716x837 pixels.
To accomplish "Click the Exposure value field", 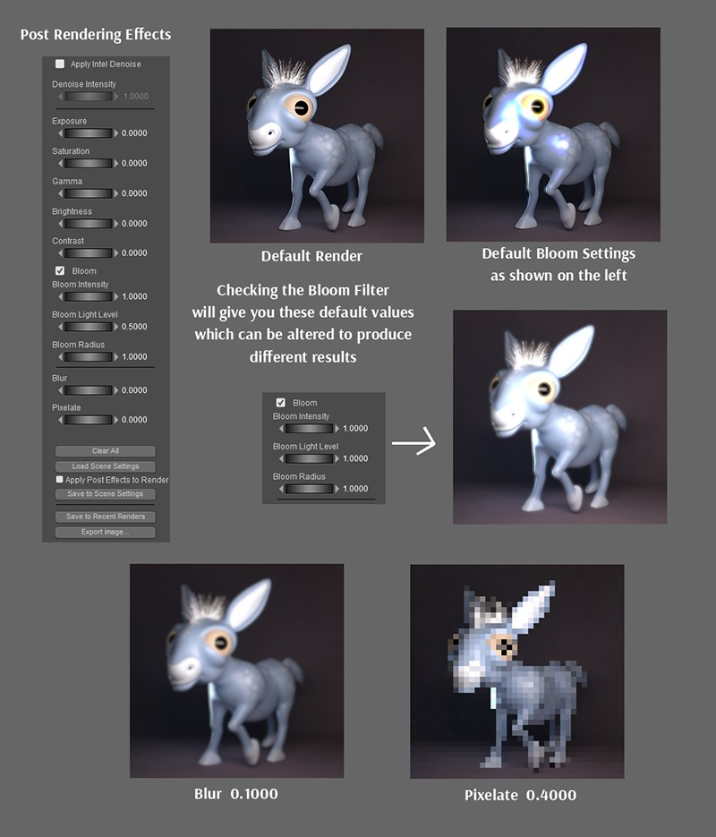I will [134, 133].
